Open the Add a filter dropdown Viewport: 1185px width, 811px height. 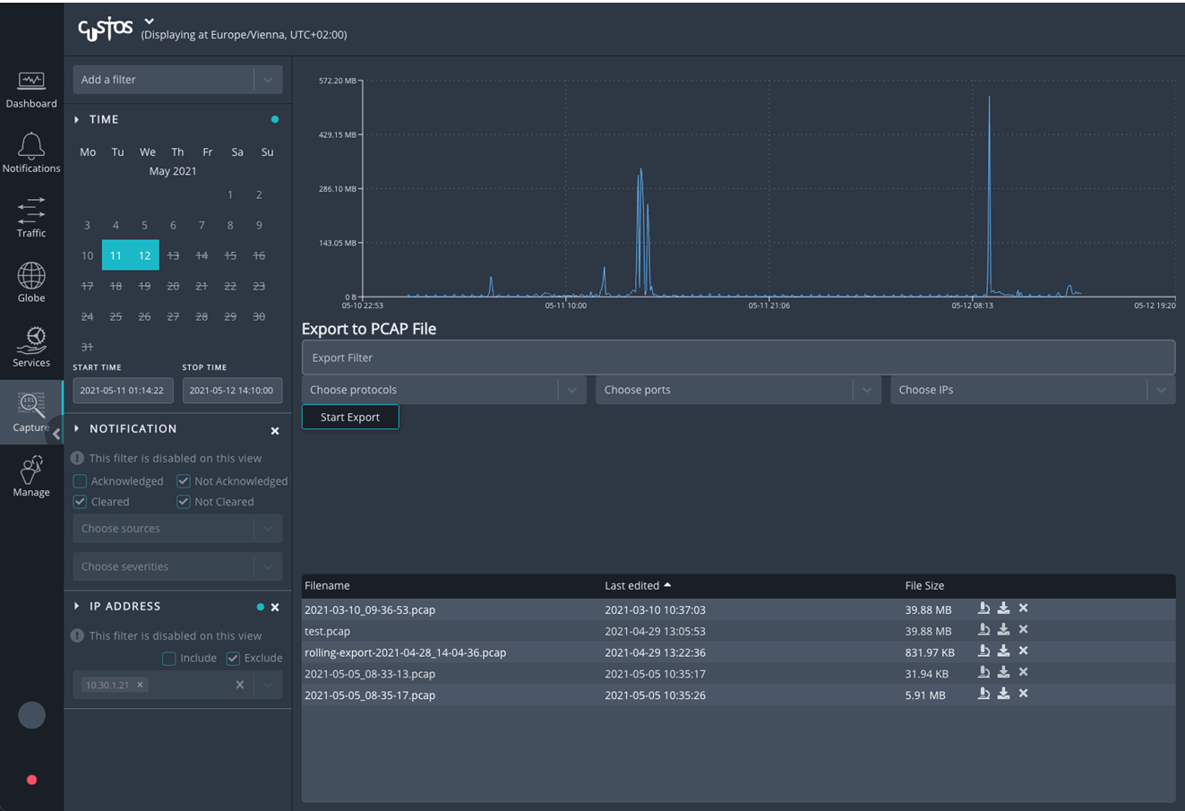(177, 80)
